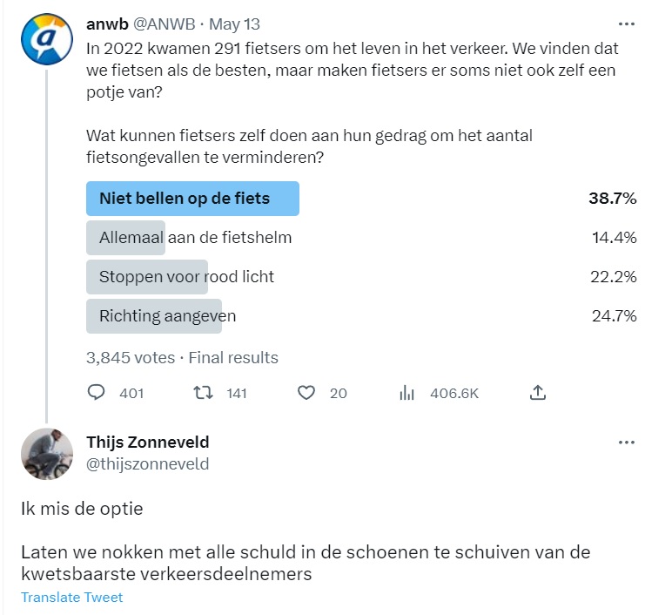Open the Thijs Zonneveld display name

[148, 443]
